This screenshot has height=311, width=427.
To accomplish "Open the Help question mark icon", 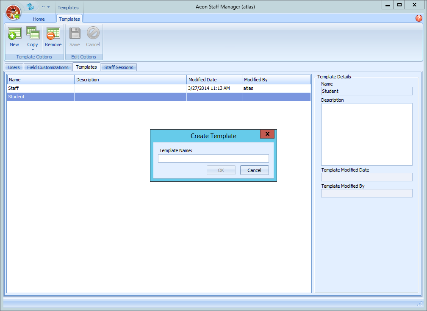I will [419, 18].
